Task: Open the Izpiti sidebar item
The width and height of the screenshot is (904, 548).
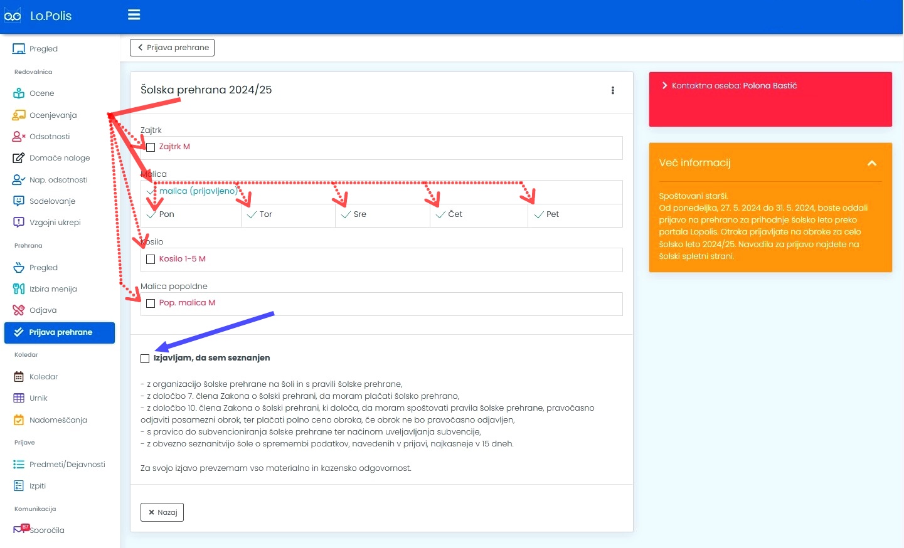Action: 38,486
